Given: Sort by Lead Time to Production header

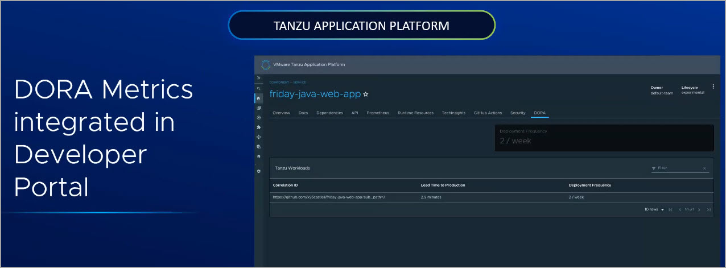Looking at the screenshot, I should tap(443, 185).
